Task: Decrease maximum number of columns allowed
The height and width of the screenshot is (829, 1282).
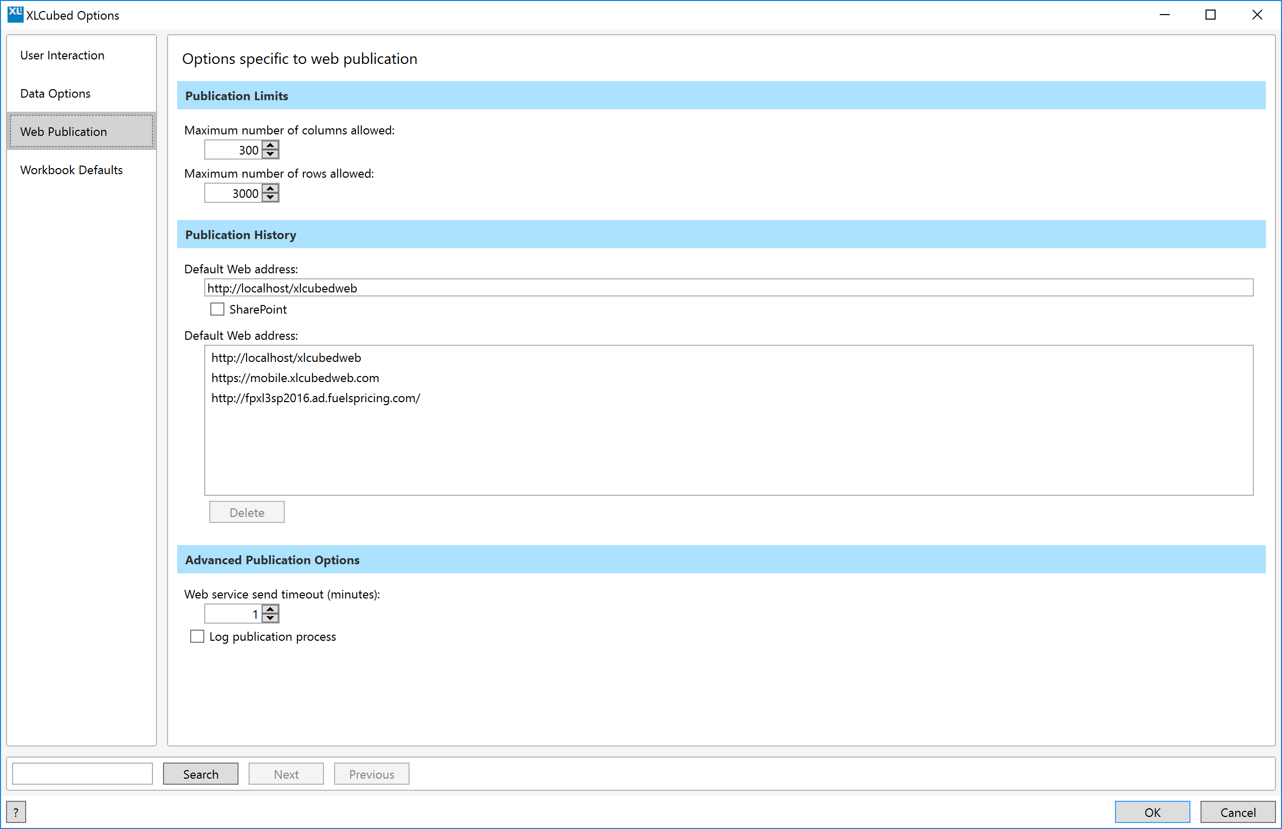Action: (x=270, y=154)
